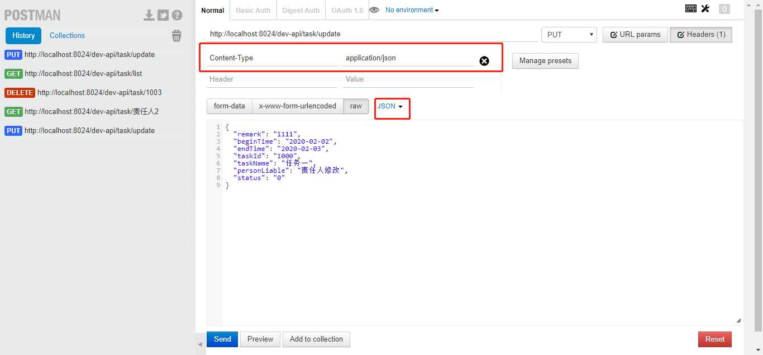Select the Basic Auth tab
The width and height of the screenshot is (763, 355).
pyautogui.click(x=252, y=10)
